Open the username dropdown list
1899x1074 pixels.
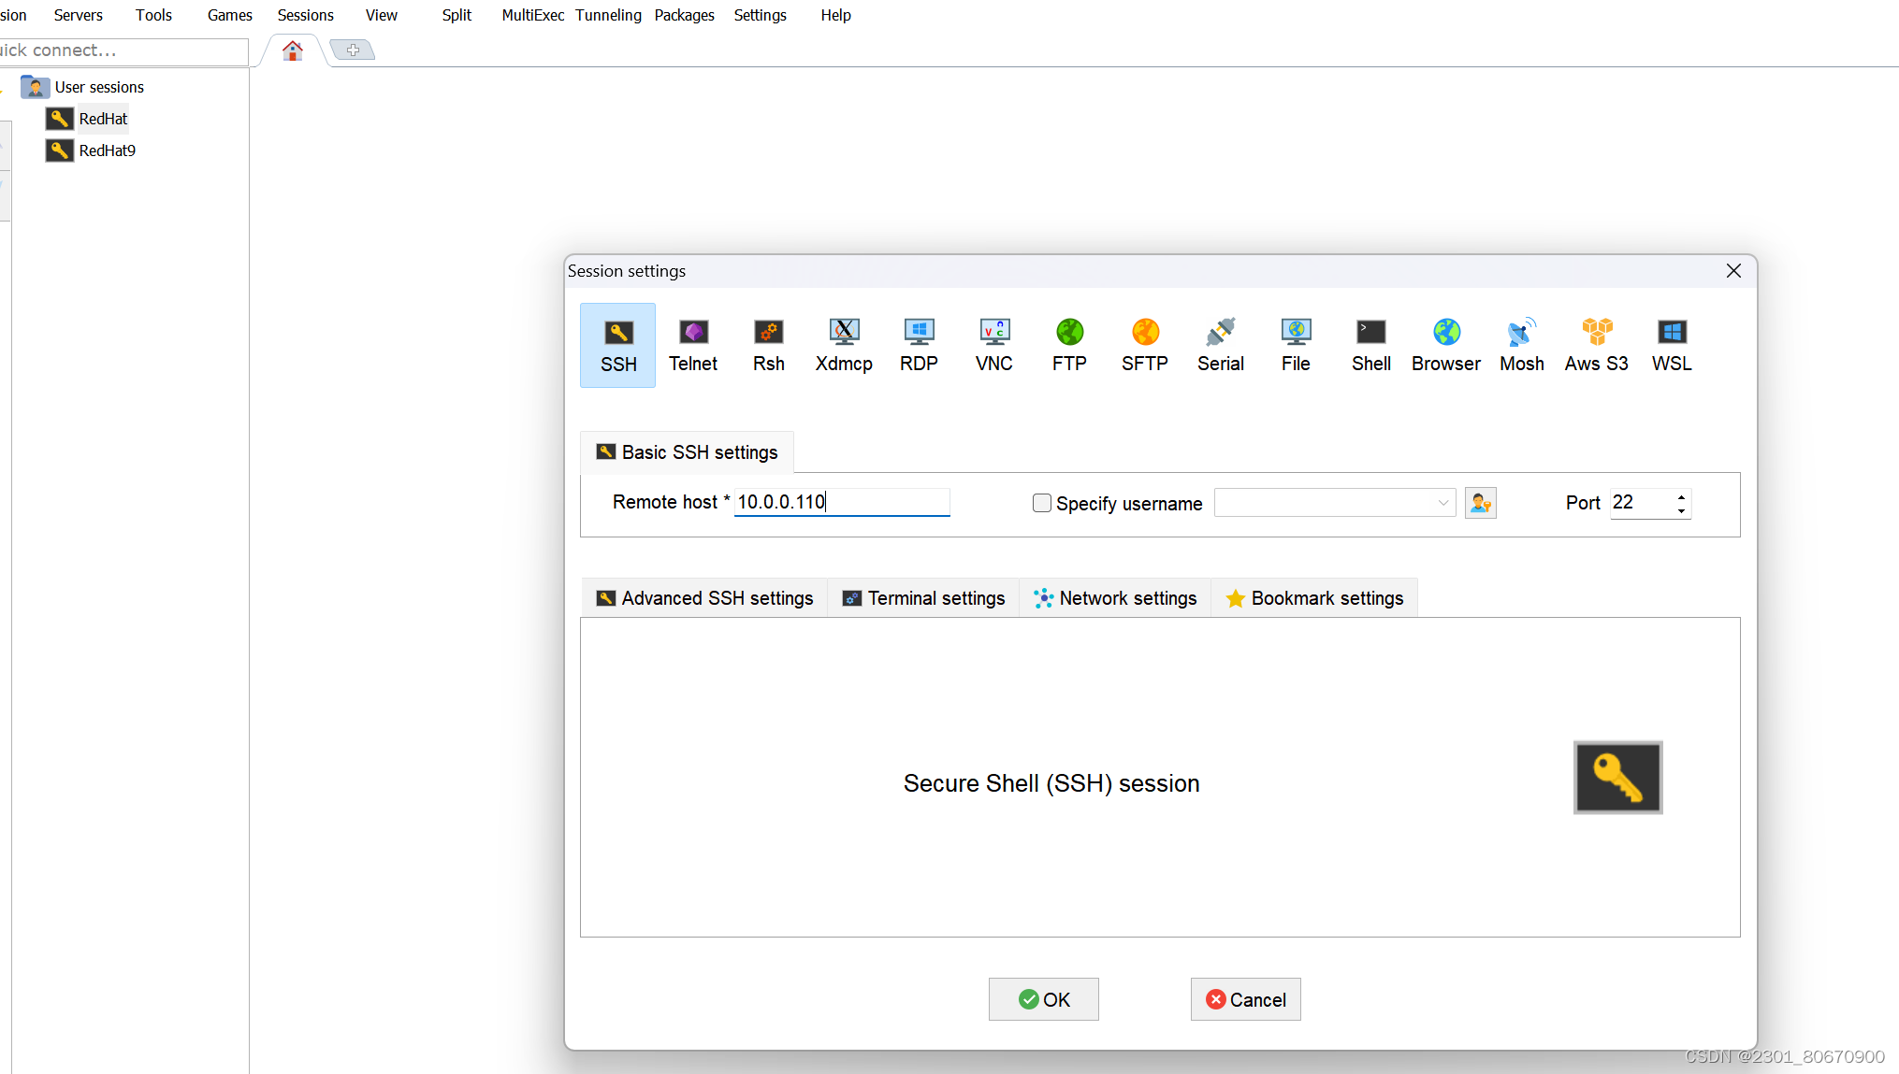click(1443, 503)
